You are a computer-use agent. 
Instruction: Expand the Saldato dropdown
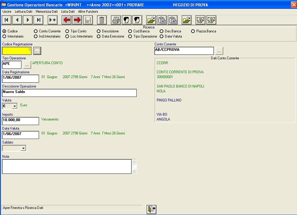23,148
